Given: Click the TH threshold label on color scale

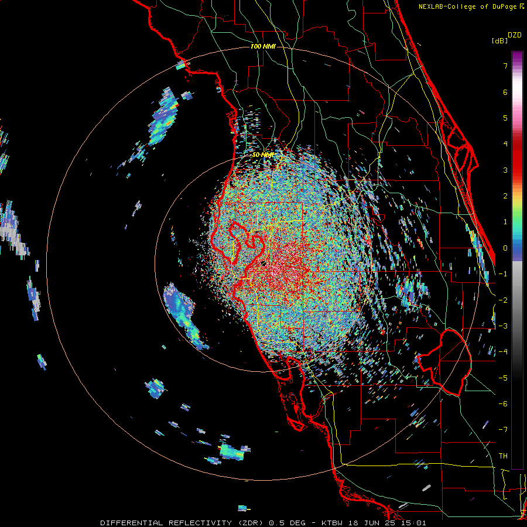Looking at the screenshot, I should point(503,456).
